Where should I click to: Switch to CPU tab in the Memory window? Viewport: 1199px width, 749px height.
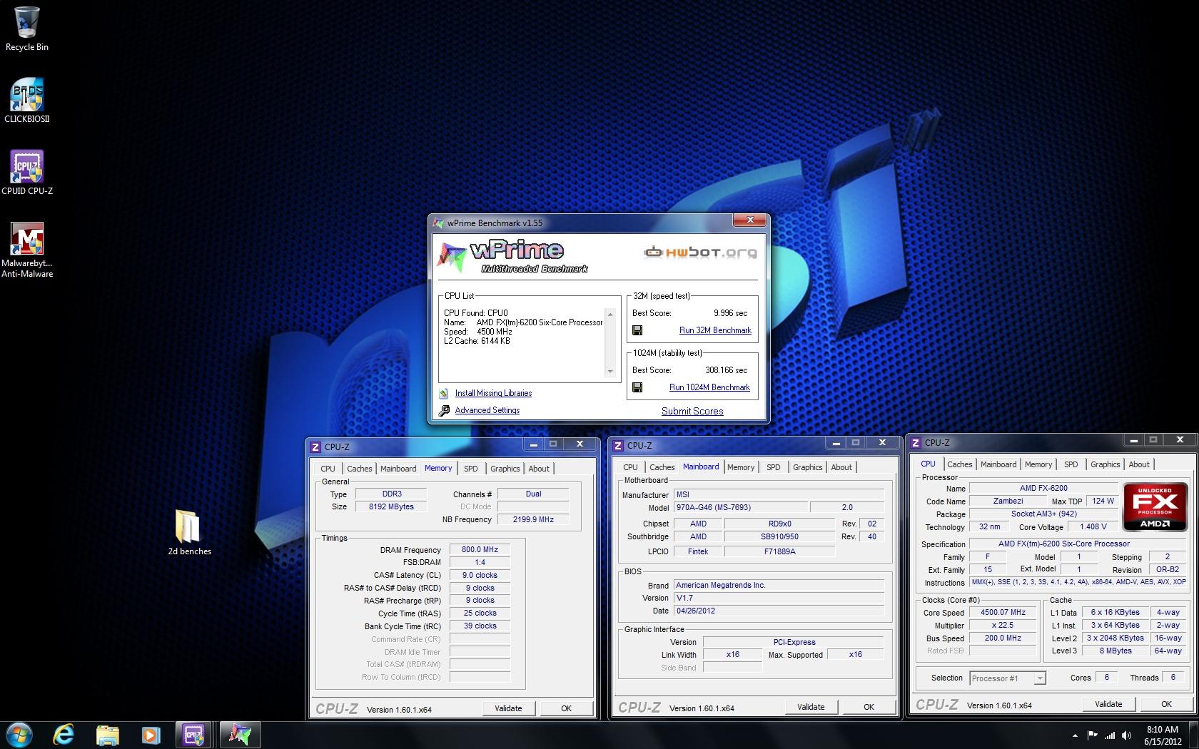point(328,469)
